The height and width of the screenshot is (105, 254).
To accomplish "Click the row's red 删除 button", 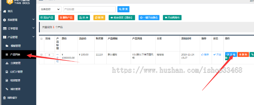I will (243, 55).
